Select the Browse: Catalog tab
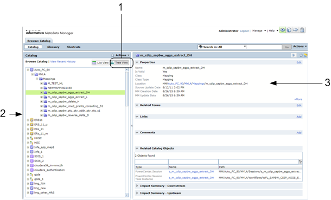This screenshot has height=200, width=331. coord(39,41)
